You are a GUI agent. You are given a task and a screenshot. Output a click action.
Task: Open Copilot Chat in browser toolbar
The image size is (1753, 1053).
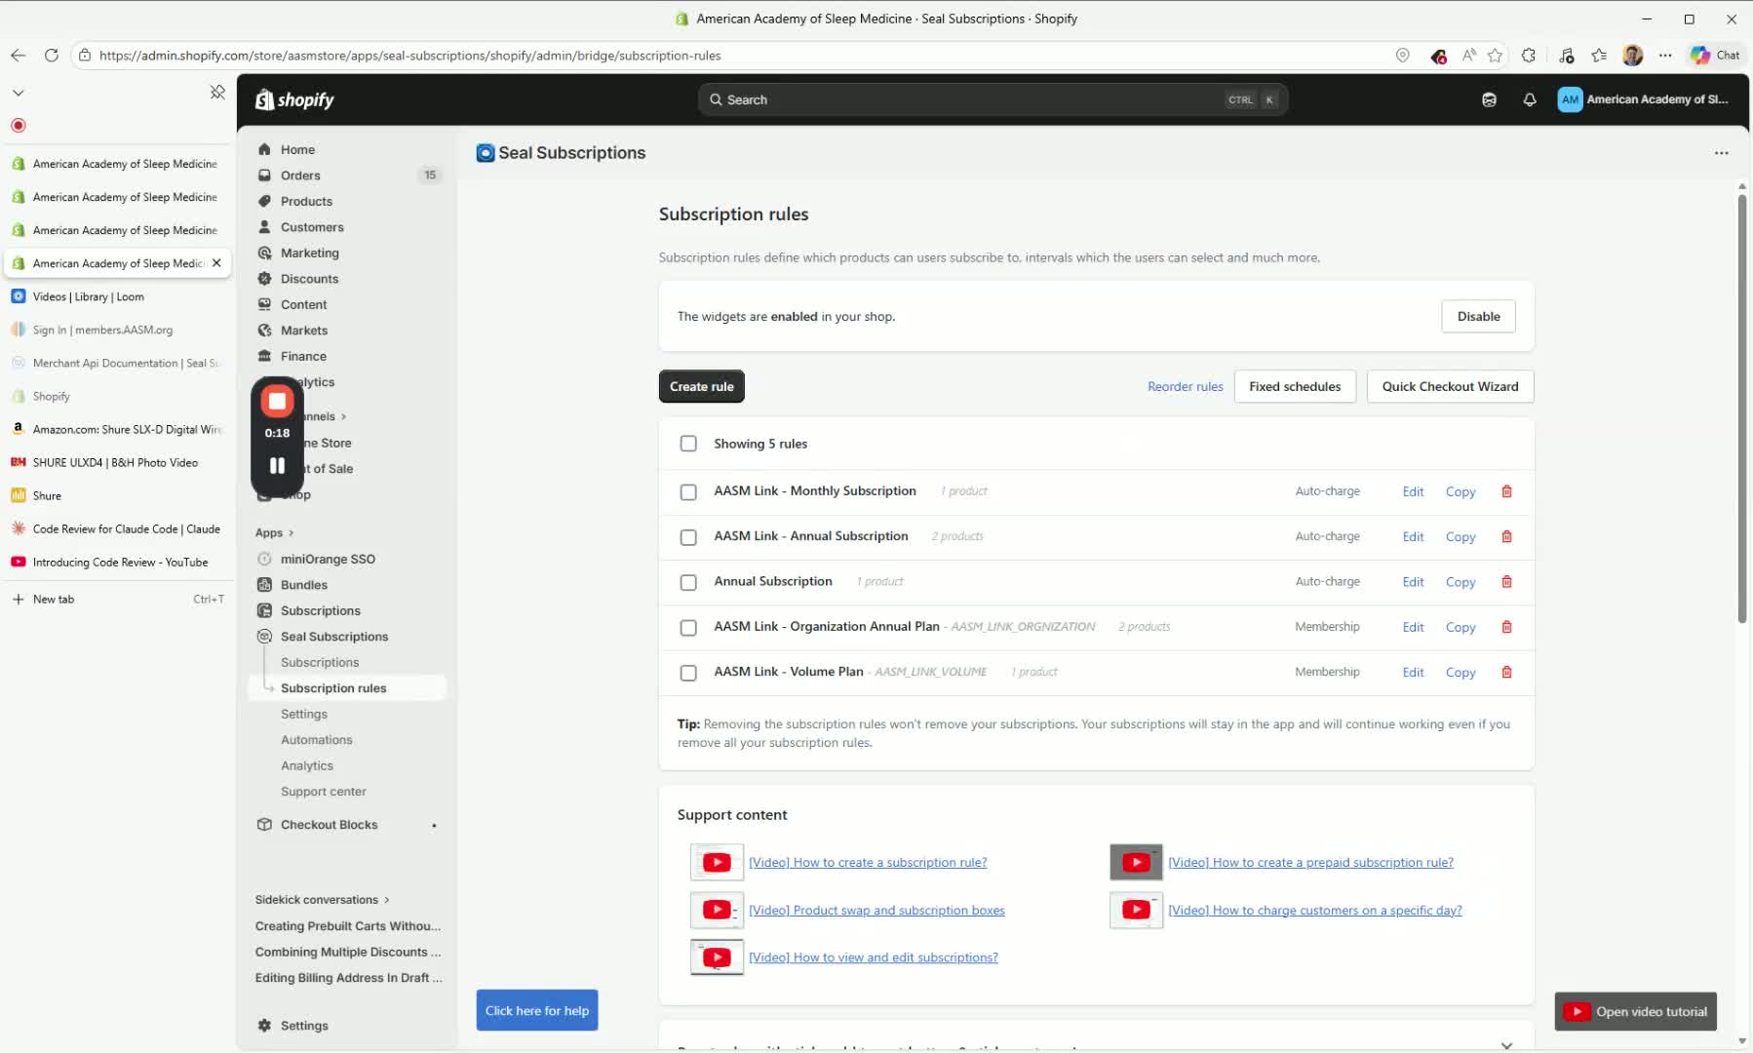(1716, 56)
